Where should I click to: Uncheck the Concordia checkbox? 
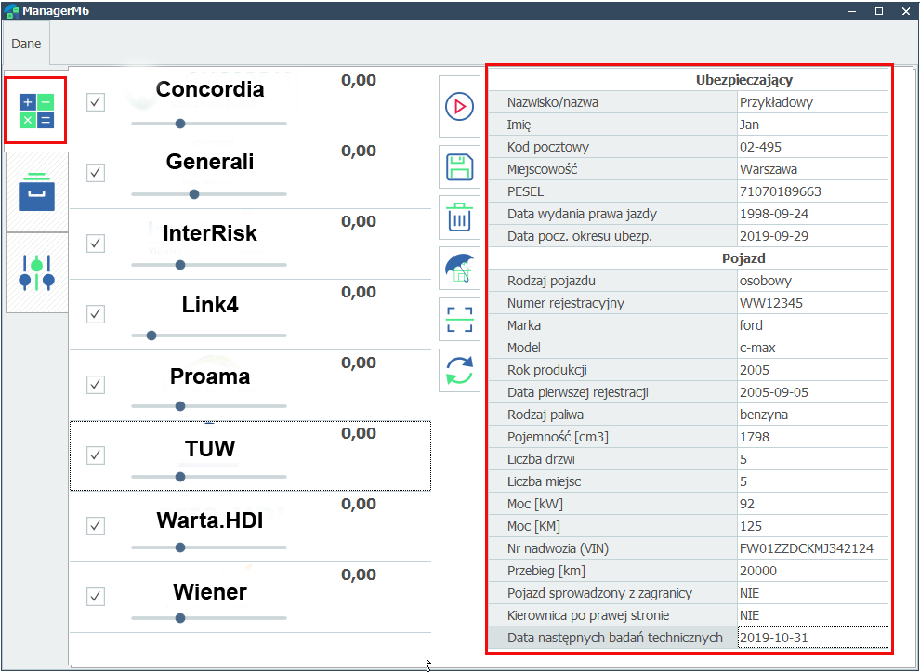pos(96,102)
